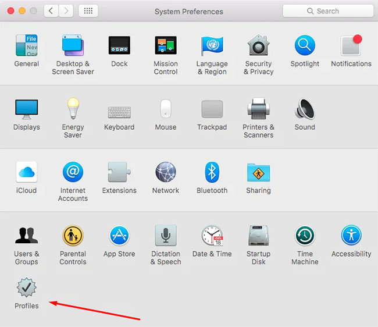Focus the Search field
Image resolution: width=378 pixels, height=327 pixels.
328,11
